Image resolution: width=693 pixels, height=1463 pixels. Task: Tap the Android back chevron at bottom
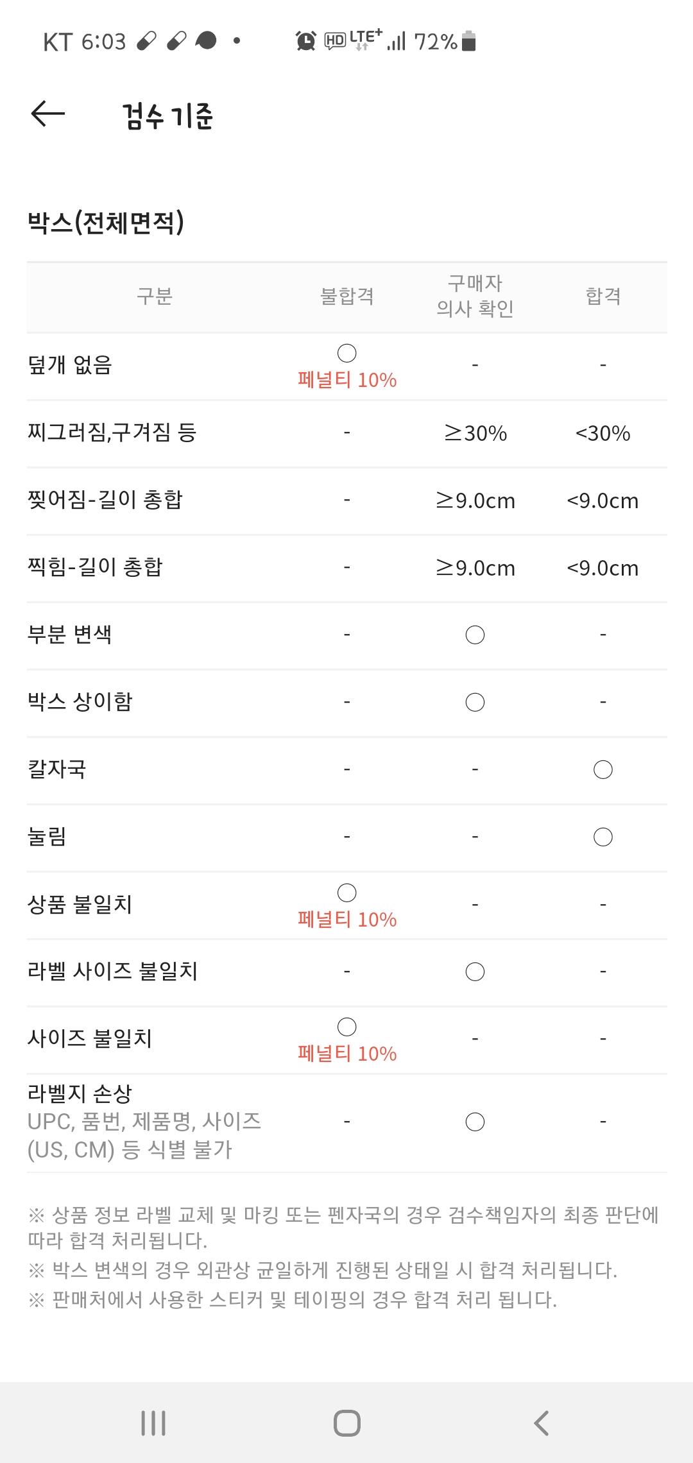pyautogui.click(x=541, y=1423)
